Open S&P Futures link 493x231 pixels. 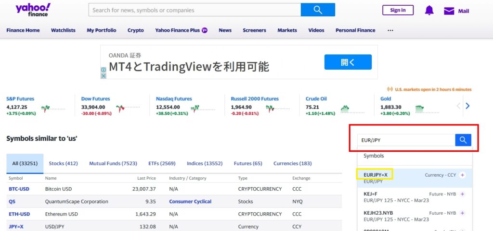coord(20,99)
